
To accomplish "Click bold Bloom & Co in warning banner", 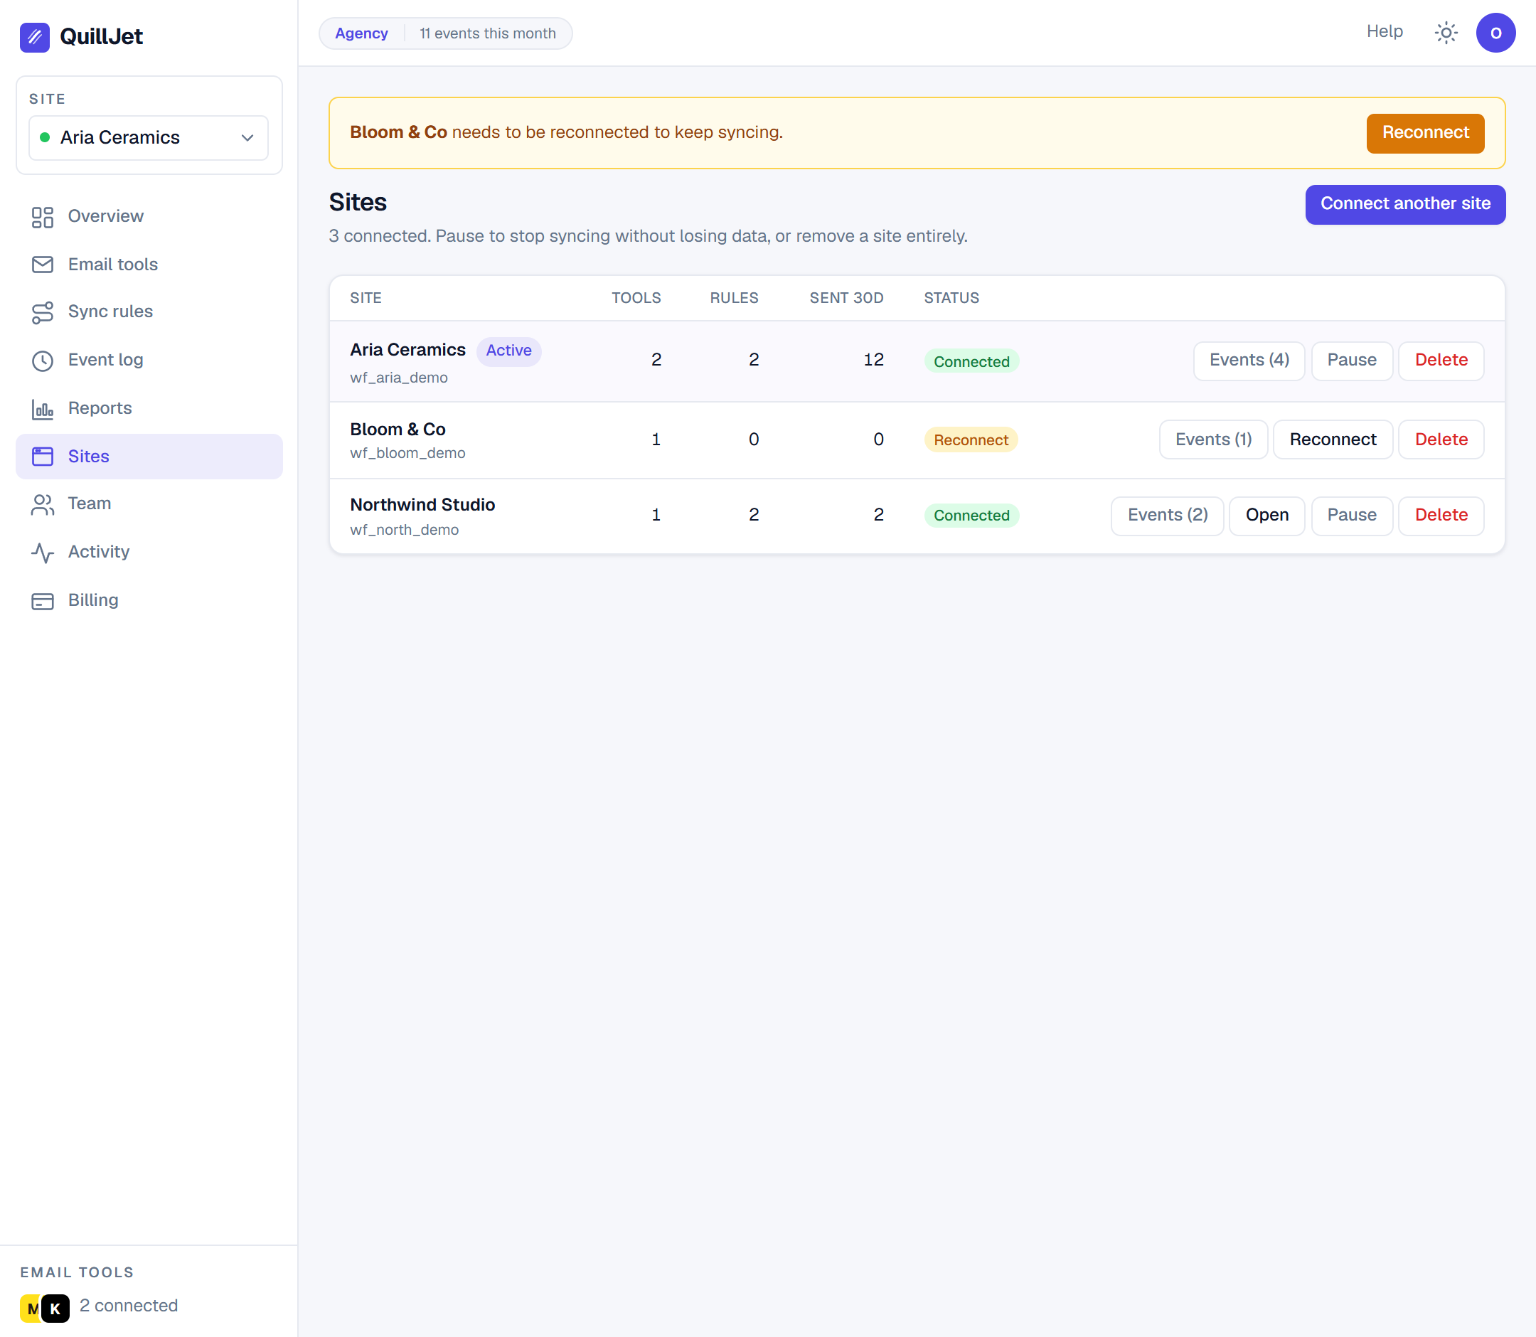I will tap(398, 132).
